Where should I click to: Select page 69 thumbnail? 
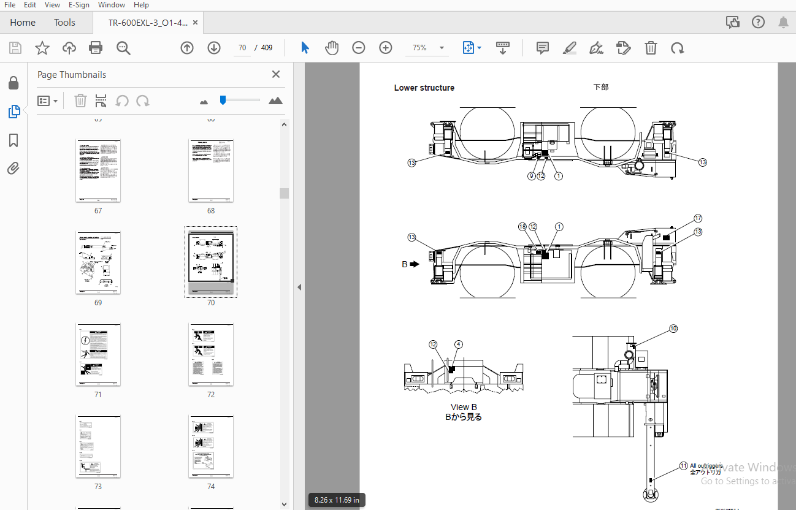tap(98, 262)
